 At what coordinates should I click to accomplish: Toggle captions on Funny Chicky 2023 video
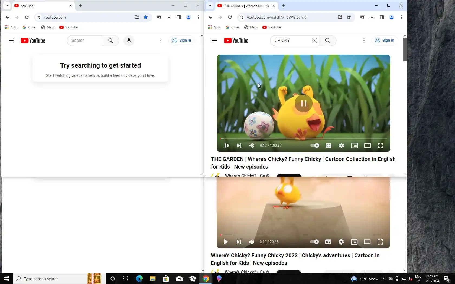coord(328,242)
